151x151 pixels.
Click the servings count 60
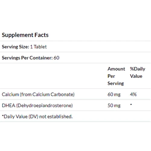click(x=56, y=58)
